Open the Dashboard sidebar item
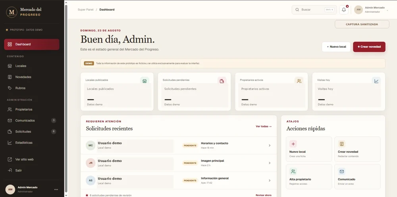 [32, 45]
